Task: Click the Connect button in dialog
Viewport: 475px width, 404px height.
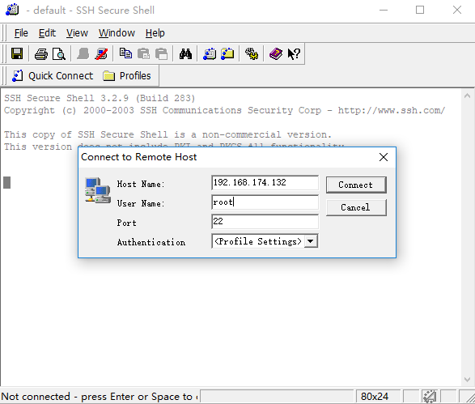Action: pos(356,185)
